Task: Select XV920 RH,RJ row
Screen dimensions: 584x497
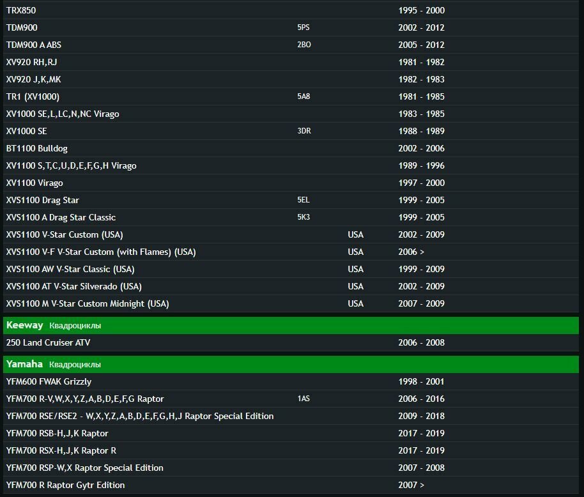Action: (x=291, y=62)
